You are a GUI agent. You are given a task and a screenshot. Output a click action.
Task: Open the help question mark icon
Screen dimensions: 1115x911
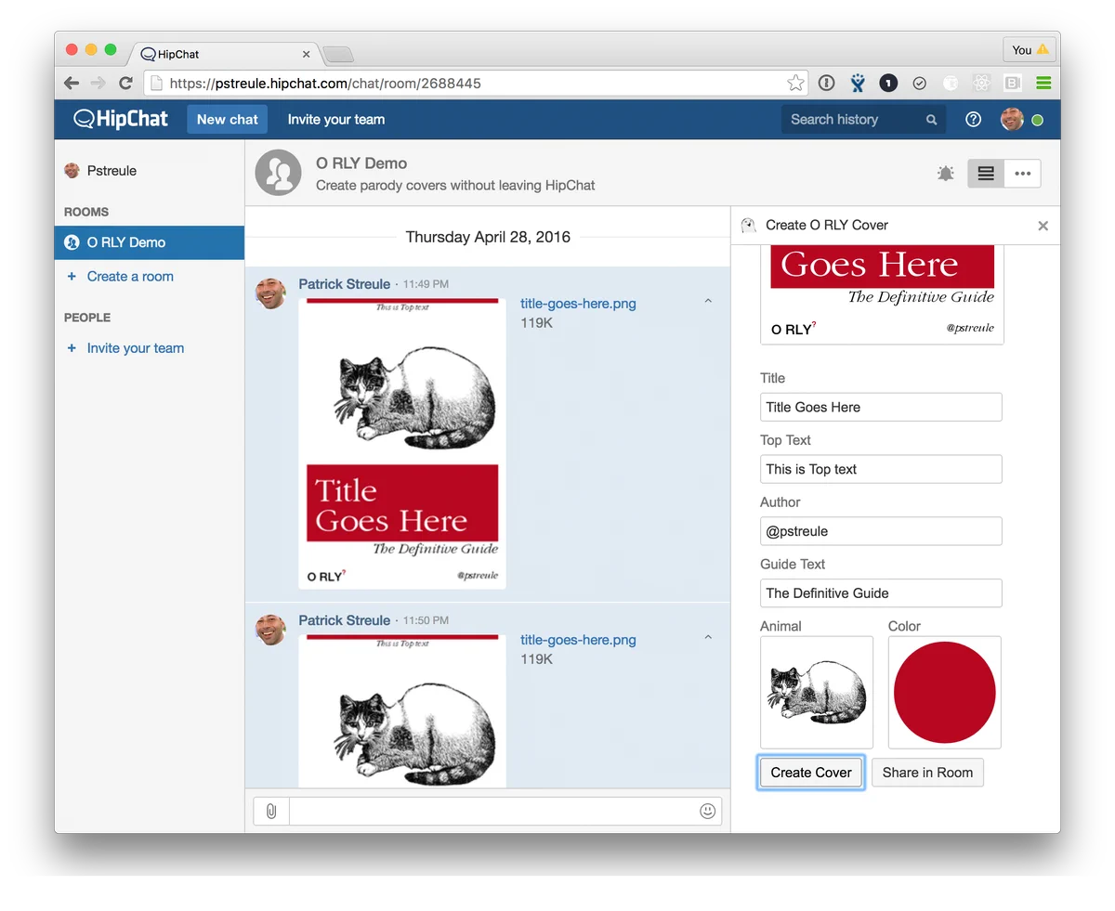(973, 119)
